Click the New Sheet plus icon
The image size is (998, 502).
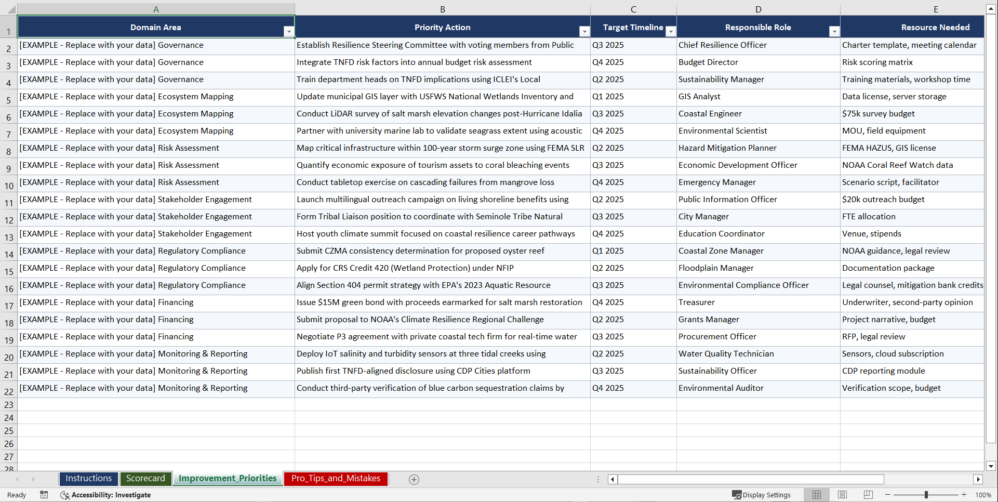pyautogui.click(x=414, y=479)
